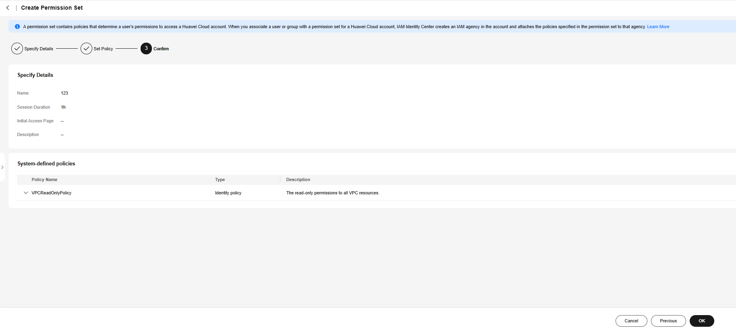Expand the collapsed left sidebar panel
Image resolution: width=736 pixels, height=332 pixels.
point(2,167)
